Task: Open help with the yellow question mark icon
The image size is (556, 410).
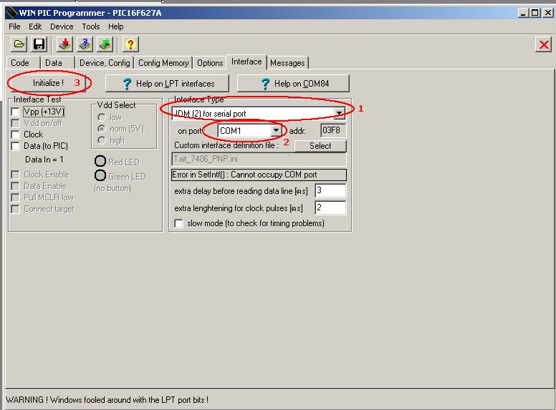Action: (130, 44)
